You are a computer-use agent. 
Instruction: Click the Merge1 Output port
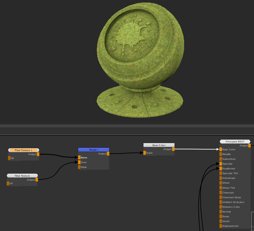pos(108,153)
